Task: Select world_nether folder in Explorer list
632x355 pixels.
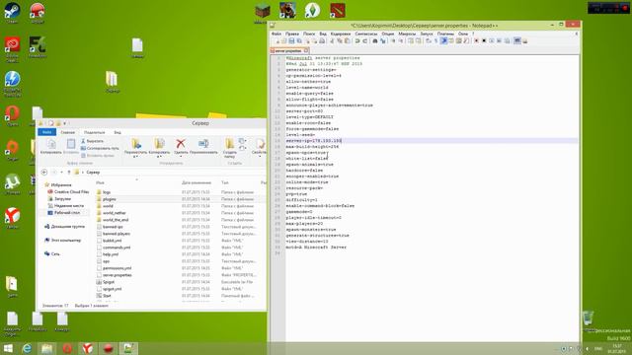Action: coord(115,213)
